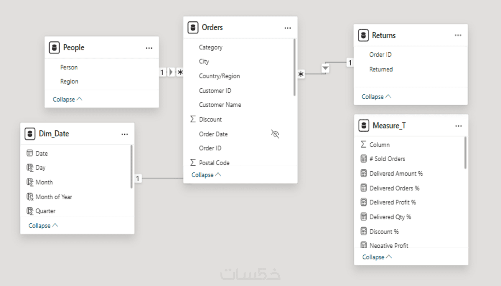Click the filter direction arrow between People and Orders
This screenshot has height=286, width=501.
tap(171, 72)
